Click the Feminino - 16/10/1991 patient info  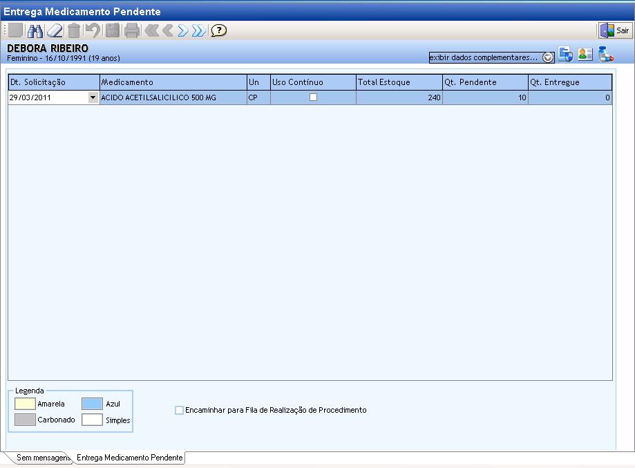(x=64, y=58)
